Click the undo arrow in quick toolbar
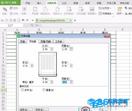Screen dimensions: 132x111 pyautogui.click(x=23, y=20)
